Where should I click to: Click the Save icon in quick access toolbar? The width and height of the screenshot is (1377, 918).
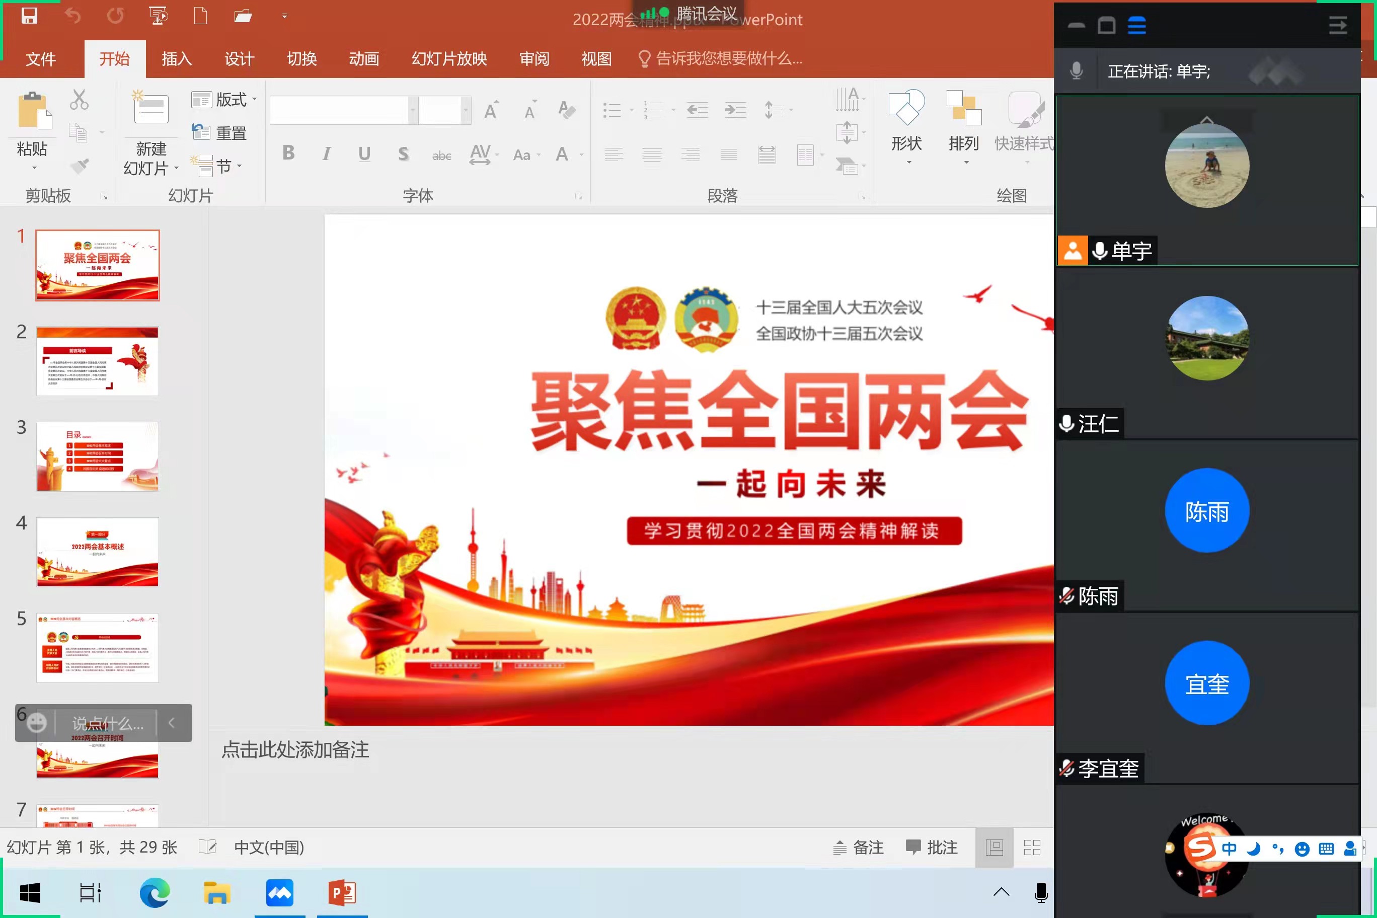pos(29,16)
